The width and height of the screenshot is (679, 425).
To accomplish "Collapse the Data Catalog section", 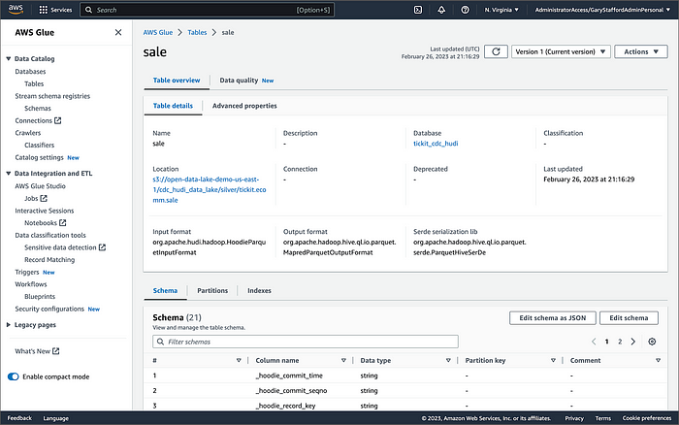I will click(8, 58).
